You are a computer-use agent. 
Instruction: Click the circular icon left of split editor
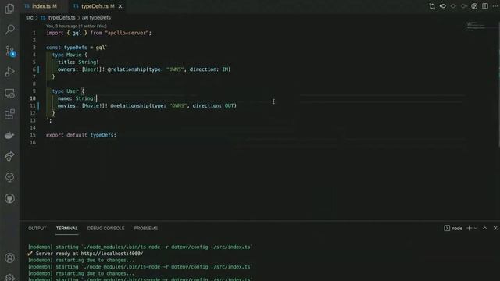pos(474,6)
